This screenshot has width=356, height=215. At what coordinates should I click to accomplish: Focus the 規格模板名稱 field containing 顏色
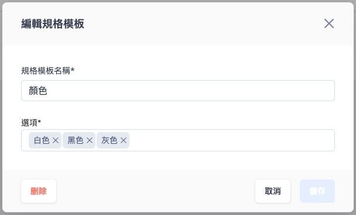(178, 91)
